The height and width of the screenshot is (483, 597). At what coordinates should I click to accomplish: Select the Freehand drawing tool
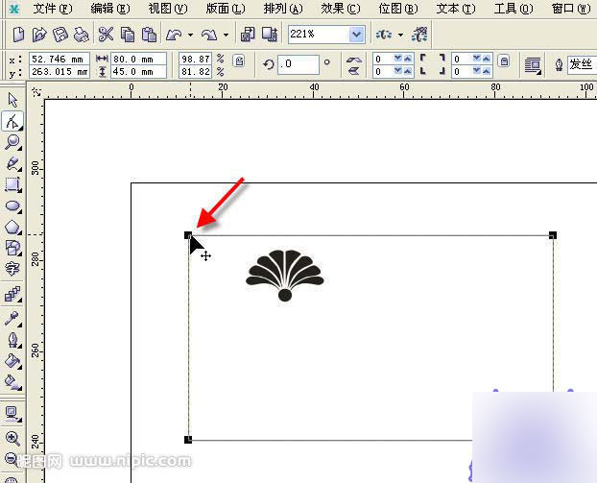coord(12,164)
